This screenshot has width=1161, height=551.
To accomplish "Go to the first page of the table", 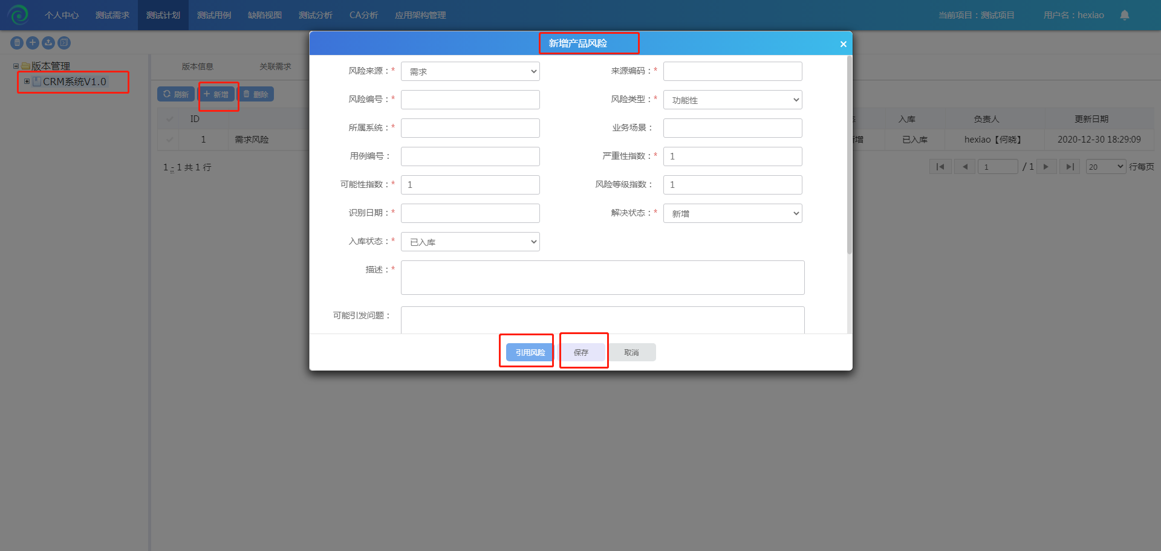I will [940, 167].
